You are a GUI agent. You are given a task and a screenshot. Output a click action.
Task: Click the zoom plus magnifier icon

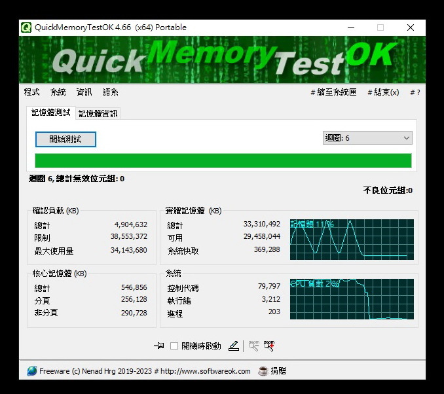point(269,346)
